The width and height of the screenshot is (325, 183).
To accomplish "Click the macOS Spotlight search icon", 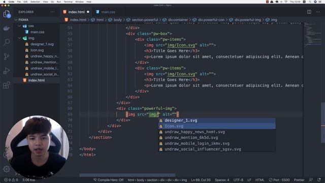I will [310, 2].
